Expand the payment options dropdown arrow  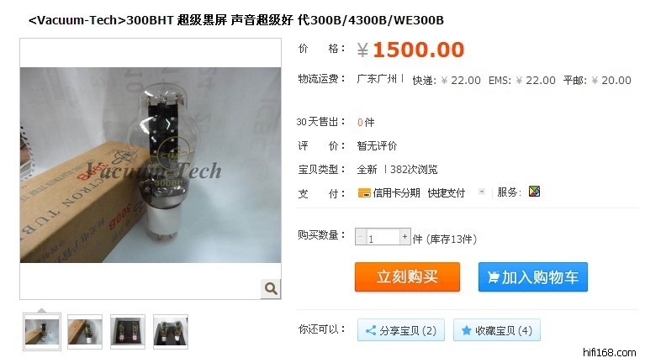tap(482, 192)
